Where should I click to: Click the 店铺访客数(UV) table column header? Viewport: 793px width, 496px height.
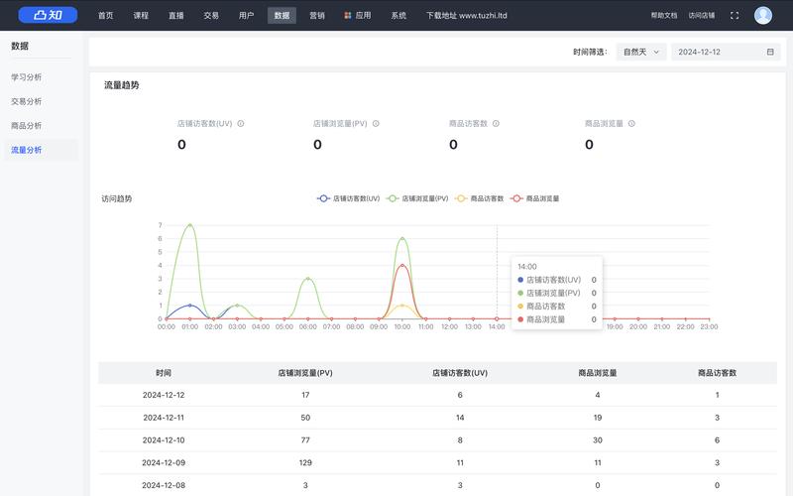point(460,373)
